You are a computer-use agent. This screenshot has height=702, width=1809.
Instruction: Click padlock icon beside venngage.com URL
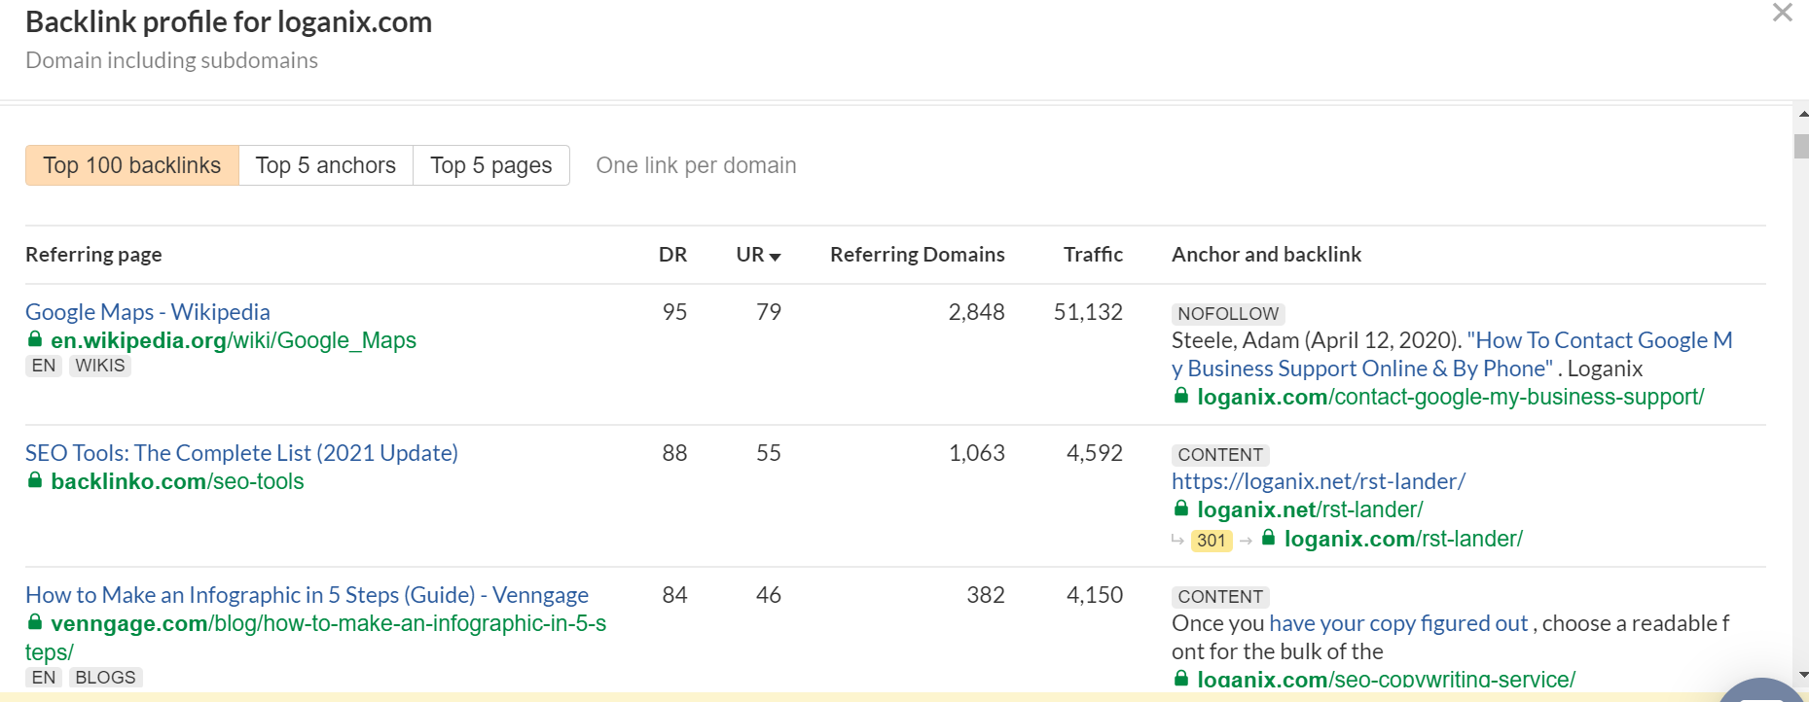pos(35,622)
